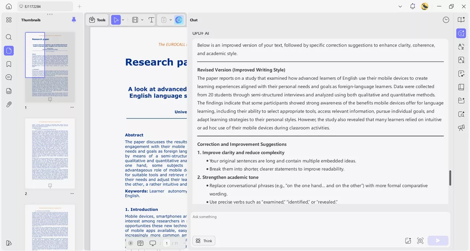Toggle the selection arrow tool

116,20
